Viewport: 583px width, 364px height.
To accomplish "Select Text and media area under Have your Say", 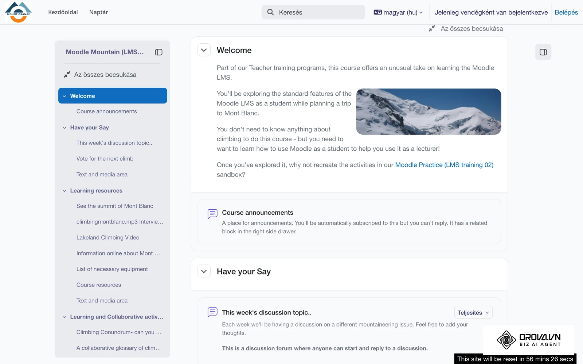I will [x=102, y=174].
